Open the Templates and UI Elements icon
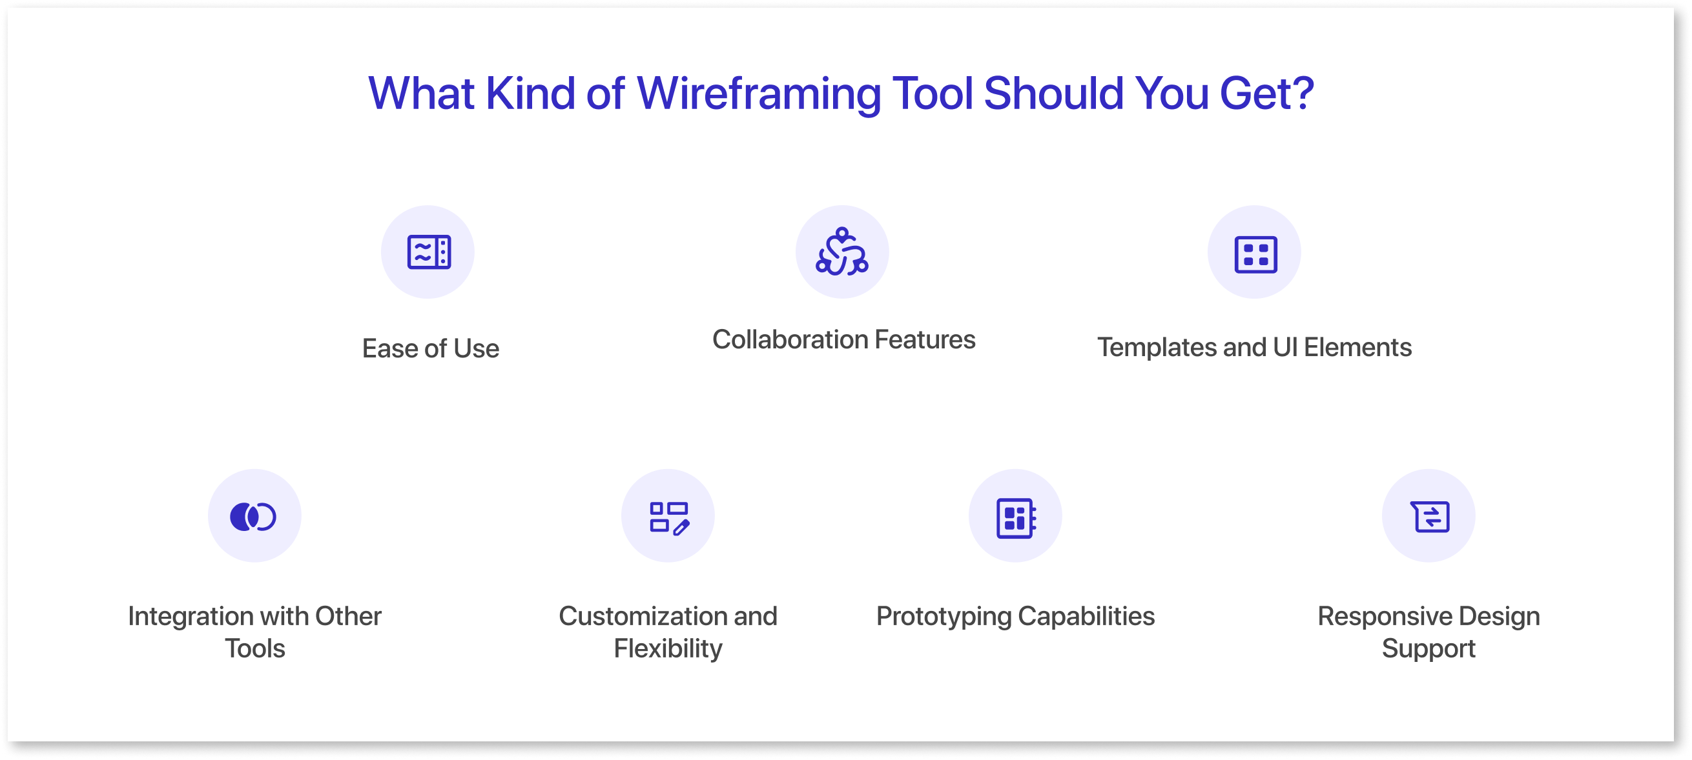Image resolution: width=1692 pixels, height=760 pixels. tap(1254, 252)
